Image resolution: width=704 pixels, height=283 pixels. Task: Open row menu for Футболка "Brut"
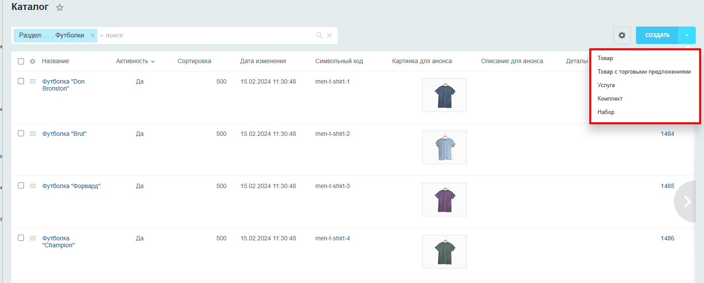point(33,134)
